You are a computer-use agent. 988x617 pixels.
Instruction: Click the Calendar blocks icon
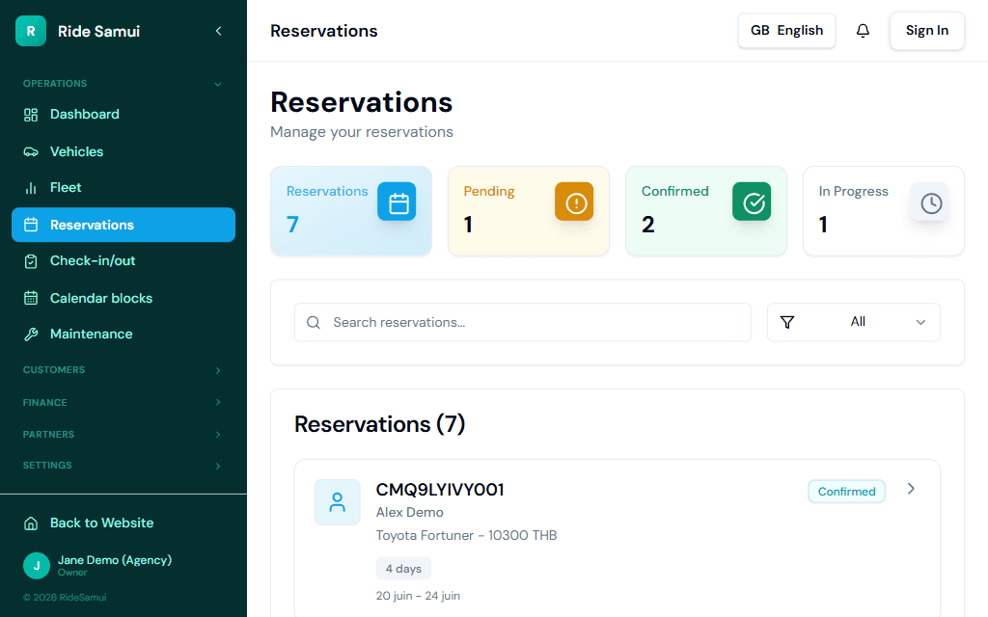[x=31, y=299]
